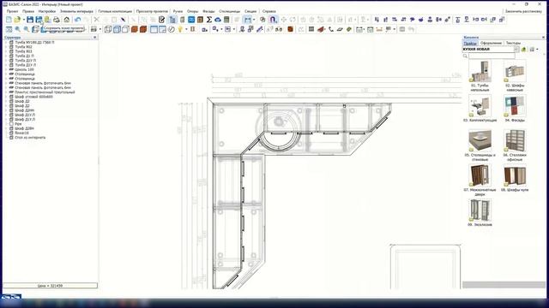Expand the Шкаф угловой 600x600 node
549x308 pixels.
pos(6,97)
